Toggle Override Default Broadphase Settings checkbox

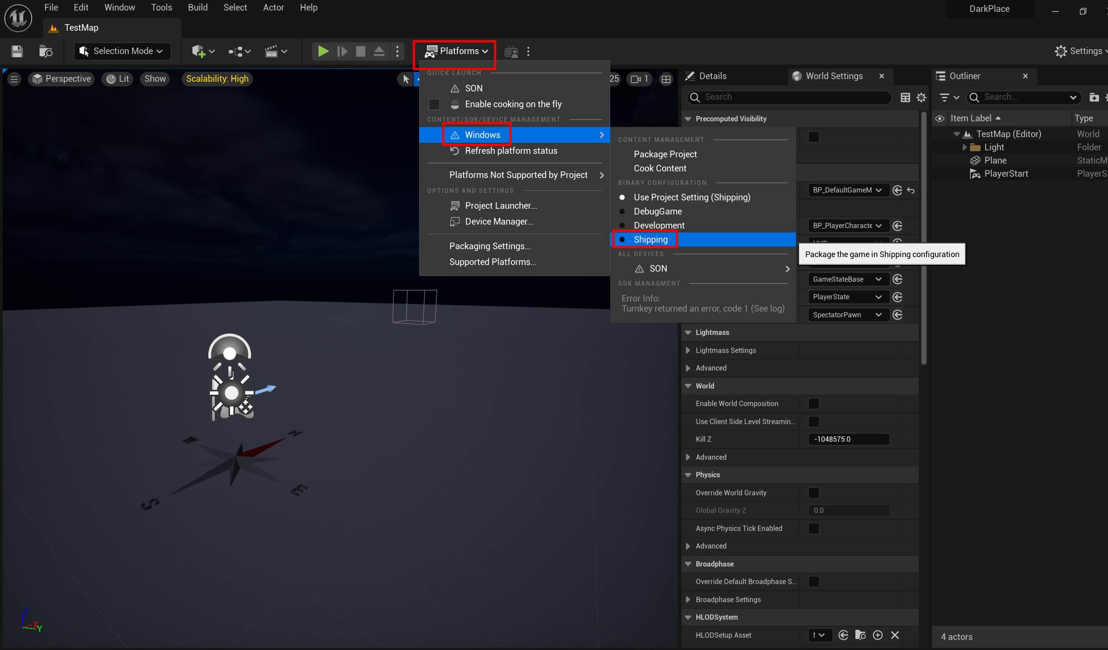(x=814, y=582)
